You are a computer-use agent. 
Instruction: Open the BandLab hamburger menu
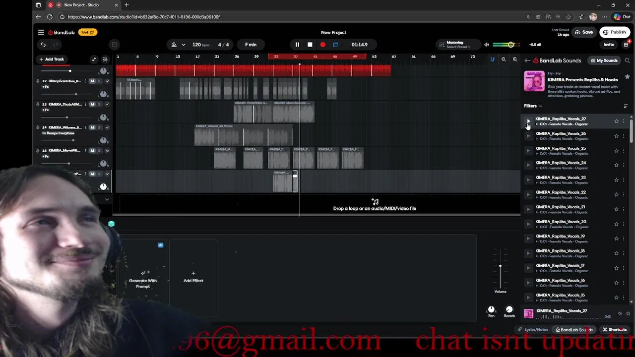(41, 32)
